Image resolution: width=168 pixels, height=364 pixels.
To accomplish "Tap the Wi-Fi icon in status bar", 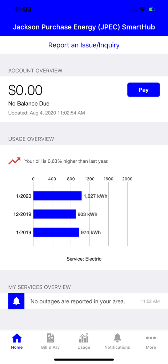I will (x=143, y=9).
